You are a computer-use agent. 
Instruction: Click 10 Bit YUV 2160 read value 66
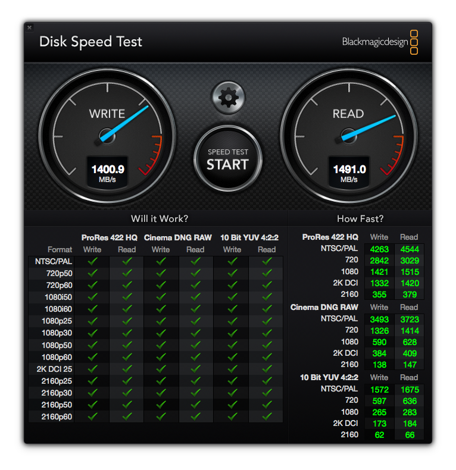pos(410,435)
